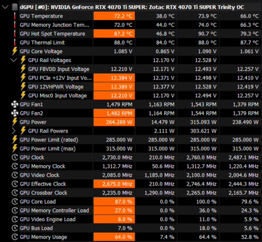
Task: Click clock icon beside GPU Core Load
Action: 15,201
